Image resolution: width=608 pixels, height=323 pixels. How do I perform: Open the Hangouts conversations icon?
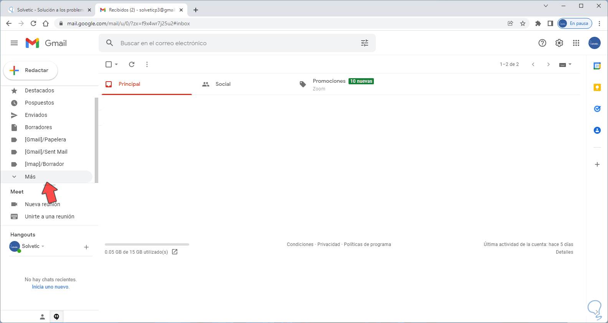coord(56,317)
